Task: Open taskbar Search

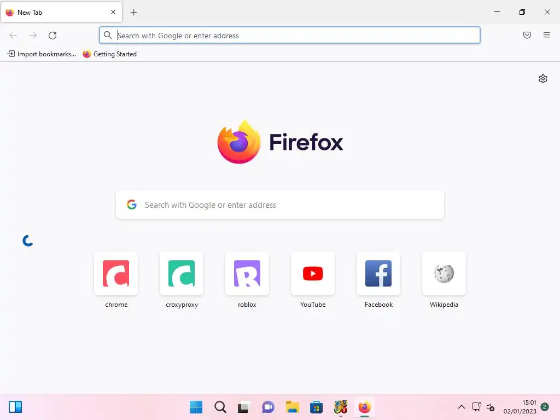Action: [220, 407]
